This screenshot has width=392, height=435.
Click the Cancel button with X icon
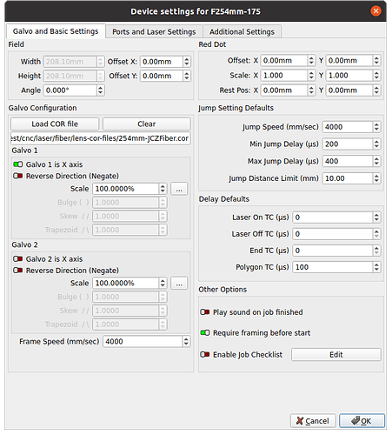(x=313, y=421)
